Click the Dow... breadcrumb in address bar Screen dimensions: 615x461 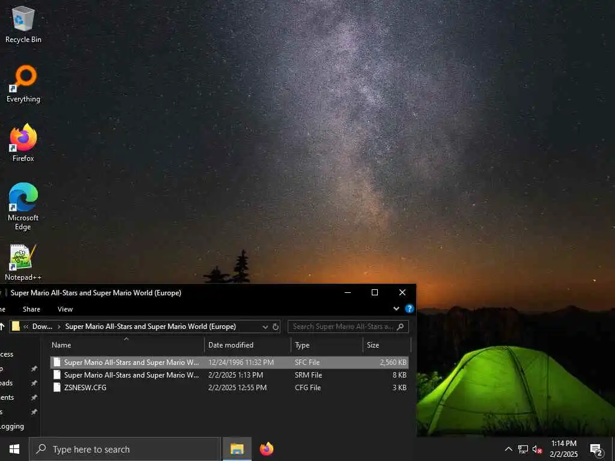click(42, 327)
